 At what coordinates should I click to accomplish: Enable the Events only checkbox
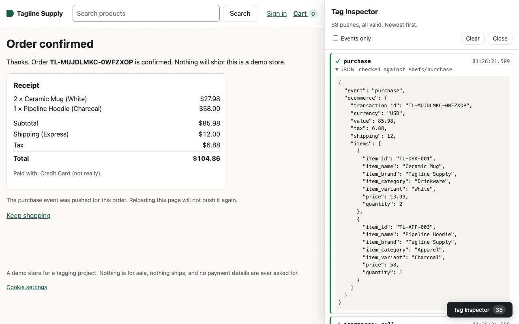[x=335, y=38]
